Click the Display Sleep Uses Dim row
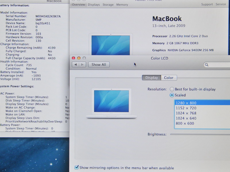Viewport: 230px width, 172px height. [x=37, y=118]
